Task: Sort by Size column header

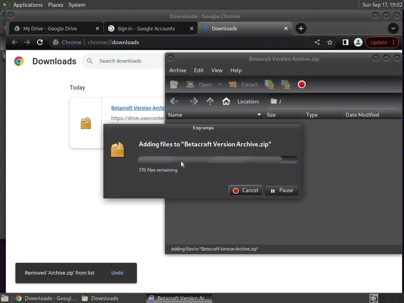Action: click(284, 115)
